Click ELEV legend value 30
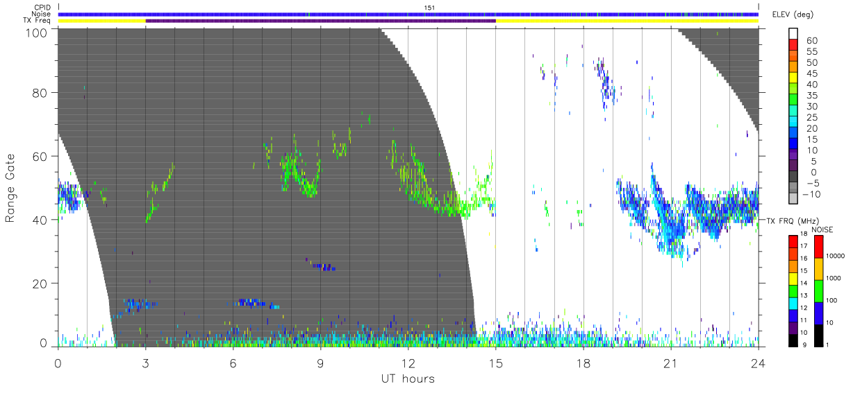853x393 pixels. click(811, 106)
